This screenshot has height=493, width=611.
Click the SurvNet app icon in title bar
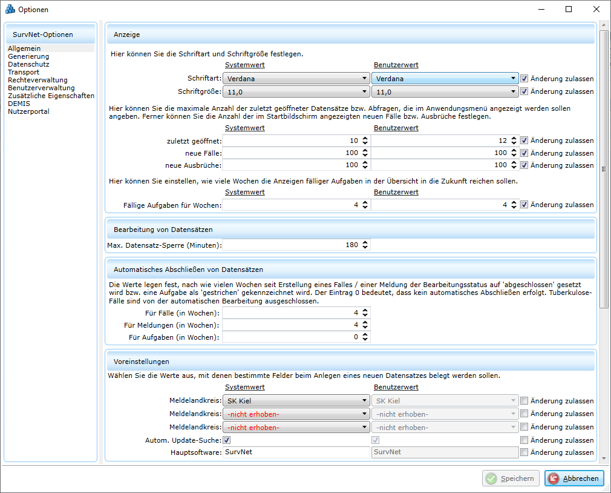10,9
